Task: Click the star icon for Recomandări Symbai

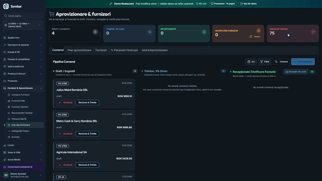Action: pos(9,113)
